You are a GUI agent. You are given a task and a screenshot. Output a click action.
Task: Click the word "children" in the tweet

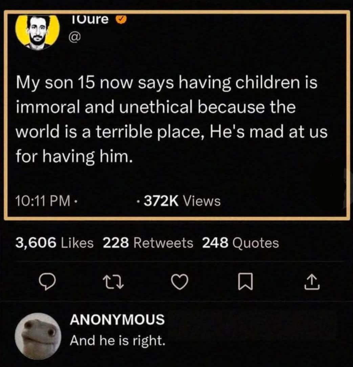pos(258,83)
